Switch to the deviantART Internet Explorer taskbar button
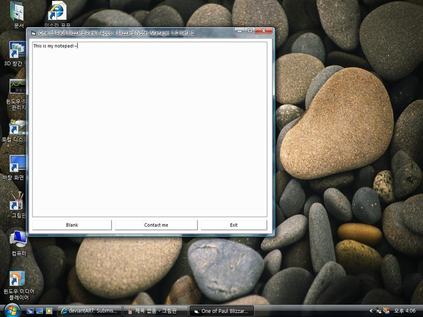The image size is (423, 317). pyautogui.click(x=90, y=311)
